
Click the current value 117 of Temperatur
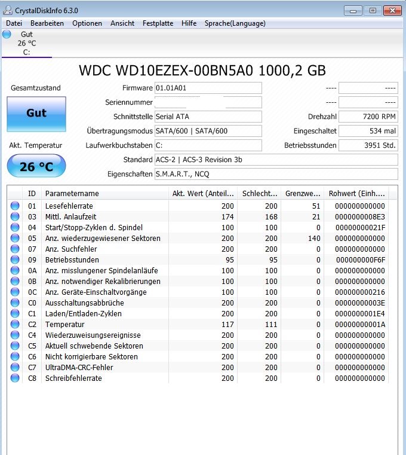[227, 325]
